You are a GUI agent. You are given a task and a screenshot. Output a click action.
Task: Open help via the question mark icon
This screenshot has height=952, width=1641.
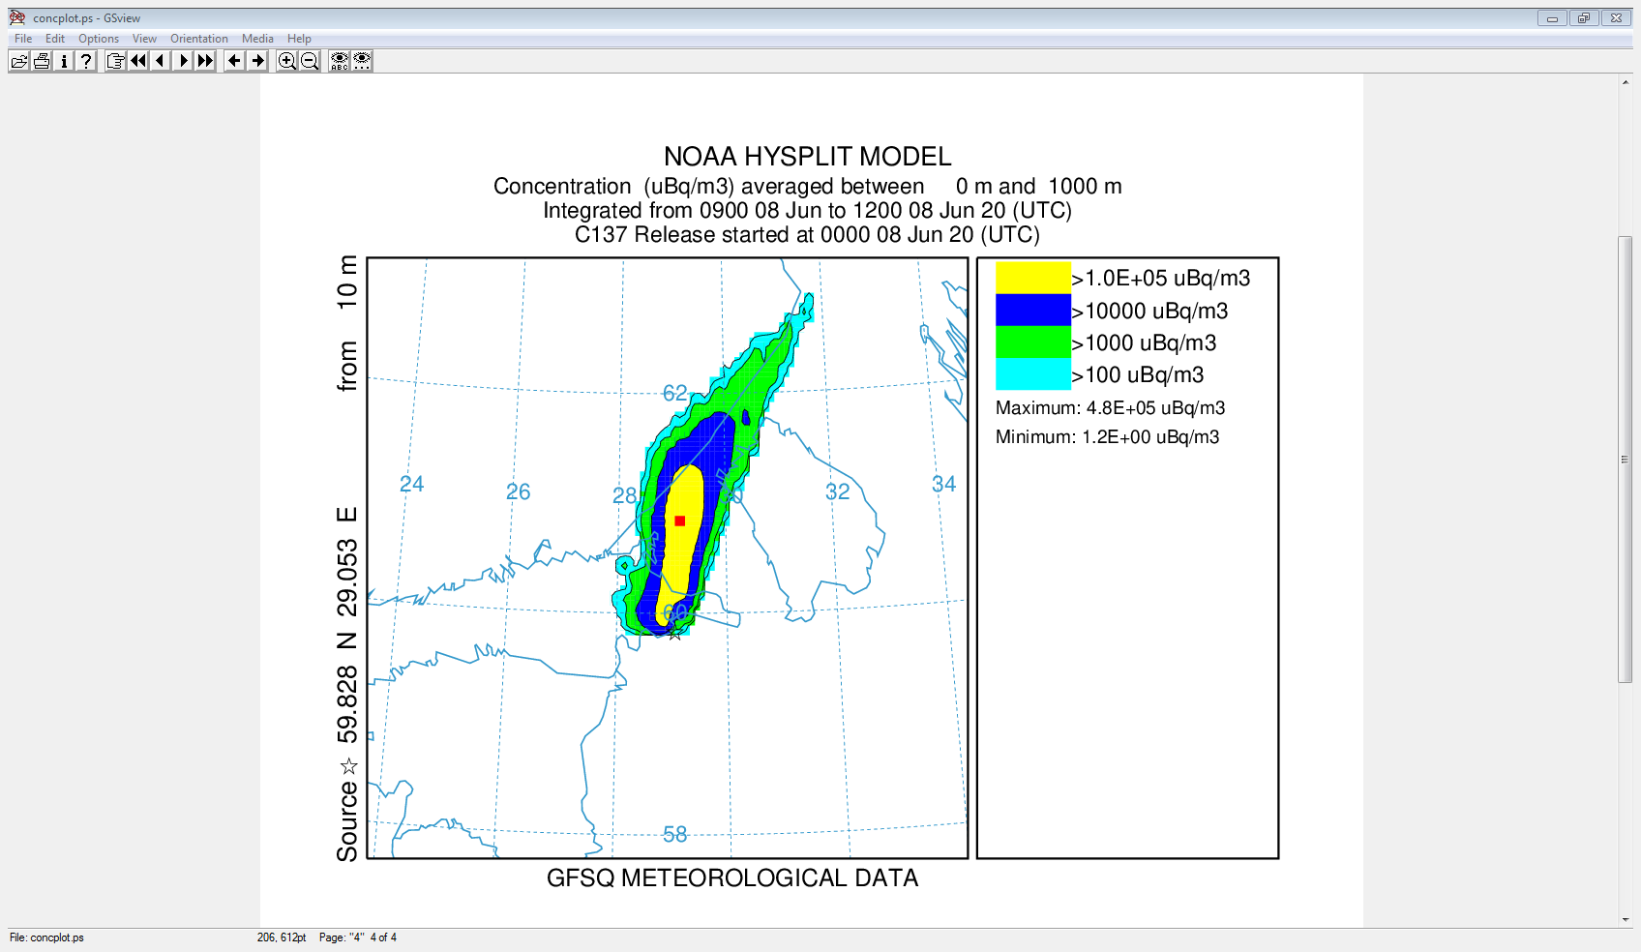coord(86,61)
